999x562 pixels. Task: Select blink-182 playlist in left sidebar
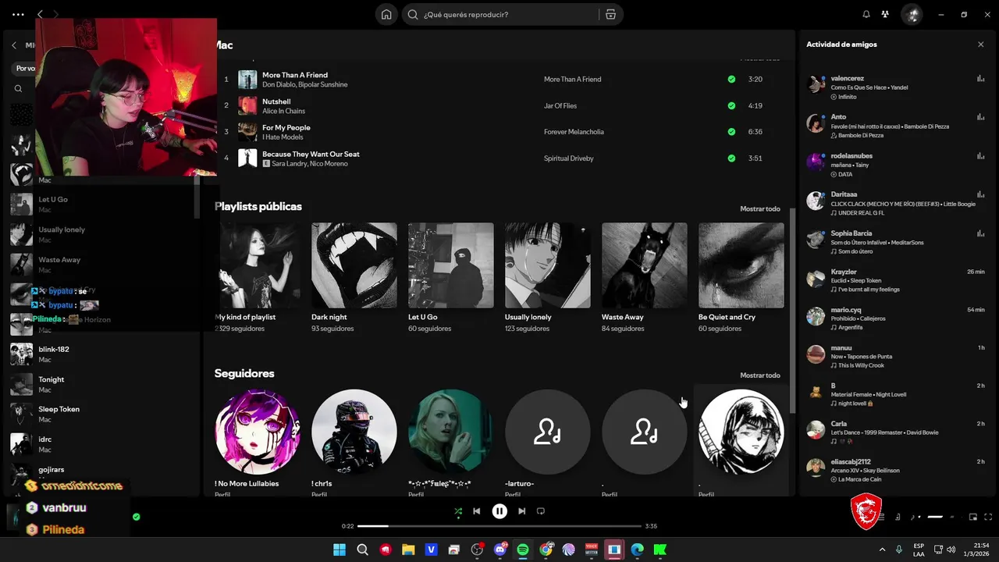[x=101, y=354]
